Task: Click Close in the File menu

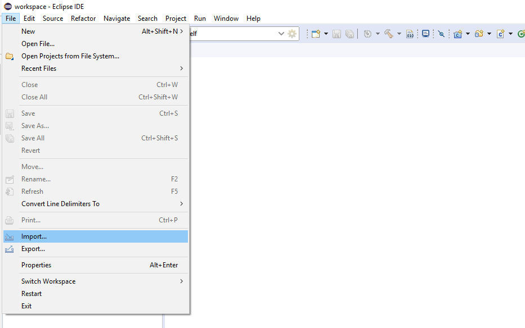Action: coord(96,85)
